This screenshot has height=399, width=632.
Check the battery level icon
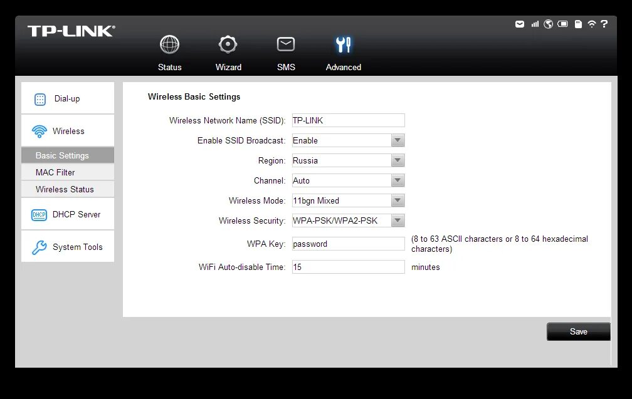[562, 24]
